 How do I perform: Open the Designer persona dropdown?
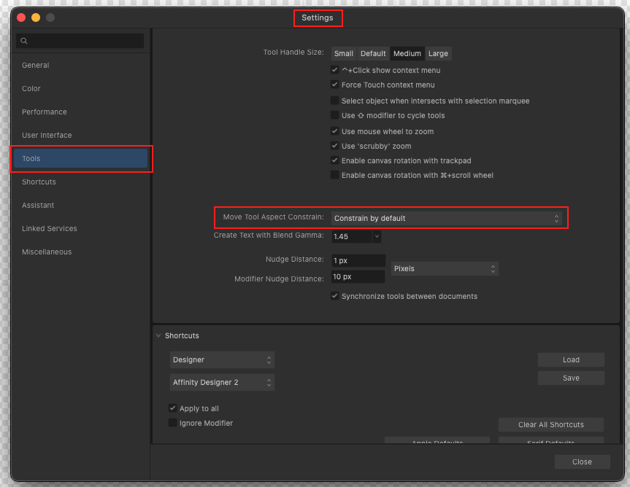coord(222,359)
